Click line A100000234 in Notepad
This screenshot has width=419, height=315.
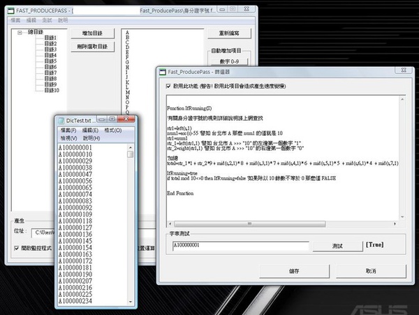(75, 301)
